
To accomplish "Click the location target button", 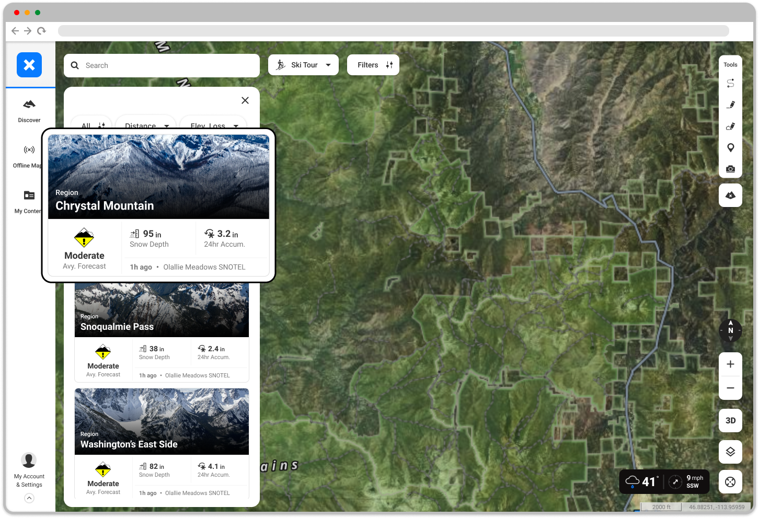I will click(731, 482).
